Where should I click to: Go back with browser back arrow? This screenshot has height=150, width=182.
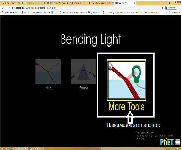tap(3, 8)
